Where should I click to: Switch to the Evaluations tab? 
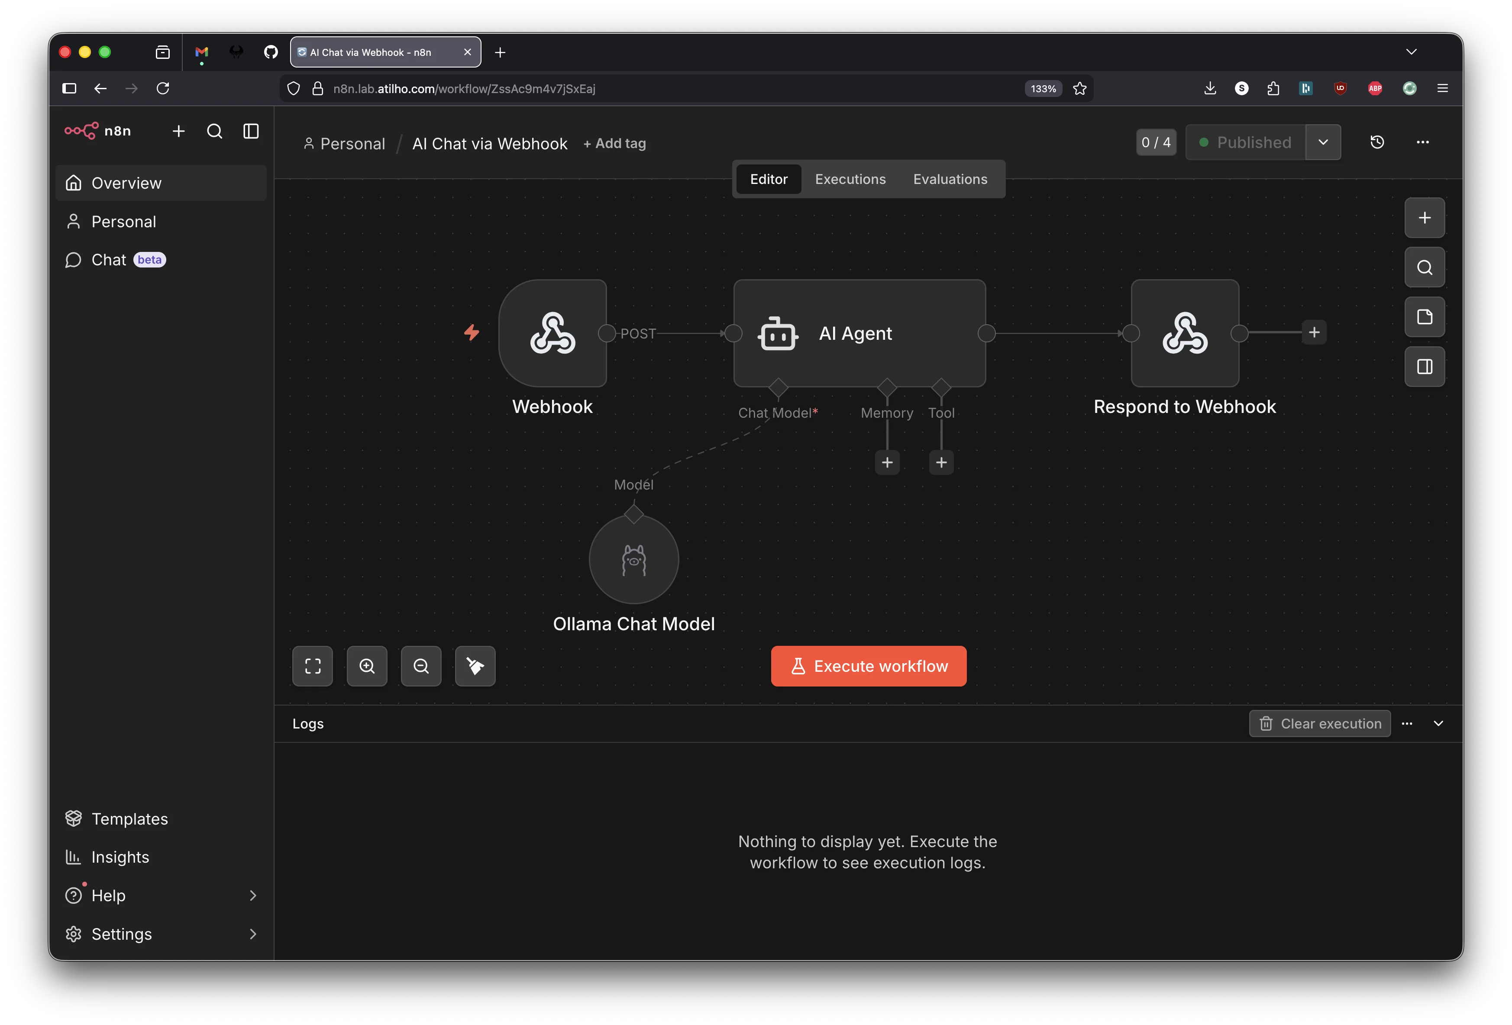[x=950, y=179]
